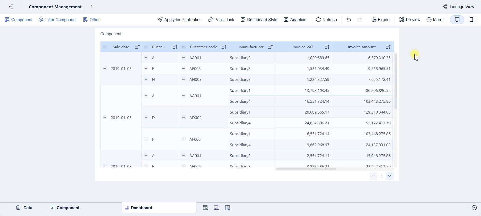481x216 pixels.
Task: Click the table's horizontal scrollbar
Action: (306, 169)
